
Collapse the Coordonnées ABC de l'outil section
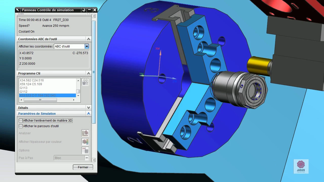(89, 39)
